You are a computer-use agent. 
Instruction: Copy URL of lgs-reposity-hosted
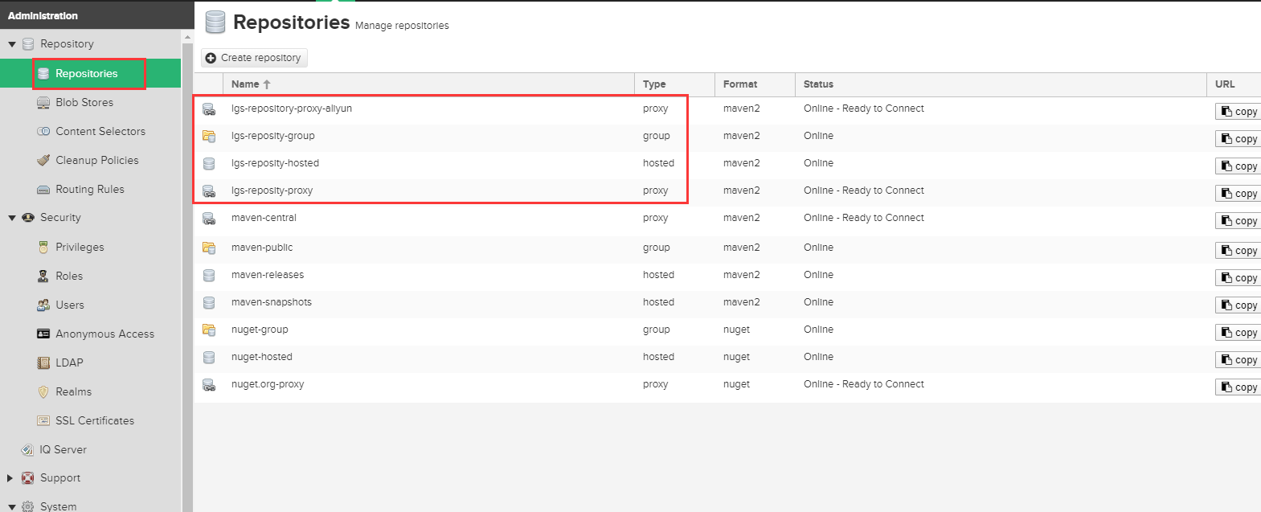(1238, 166)
